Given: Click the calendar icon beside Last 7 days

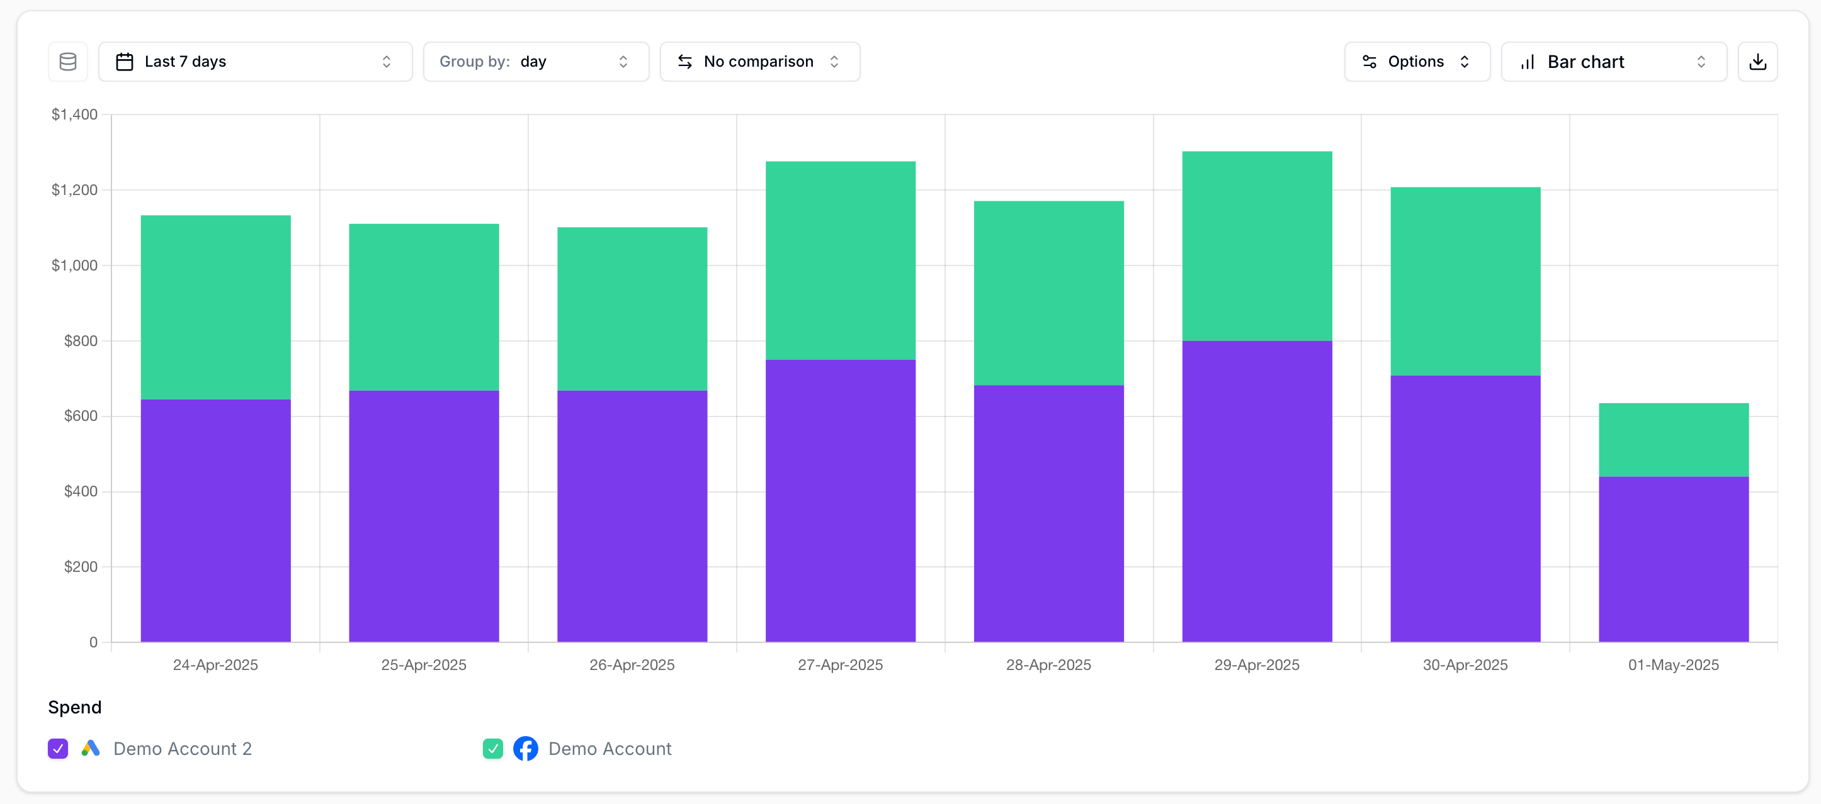Looking at the screenshot, I should point(125,62).
